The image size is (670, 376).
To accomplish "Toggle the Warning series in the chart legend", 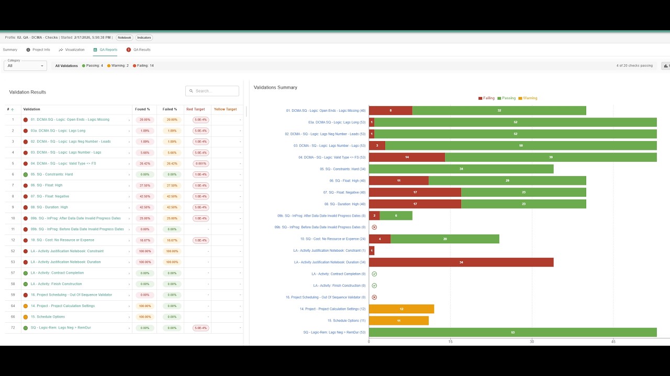I will pyautogui.click(x=528, y=98).
